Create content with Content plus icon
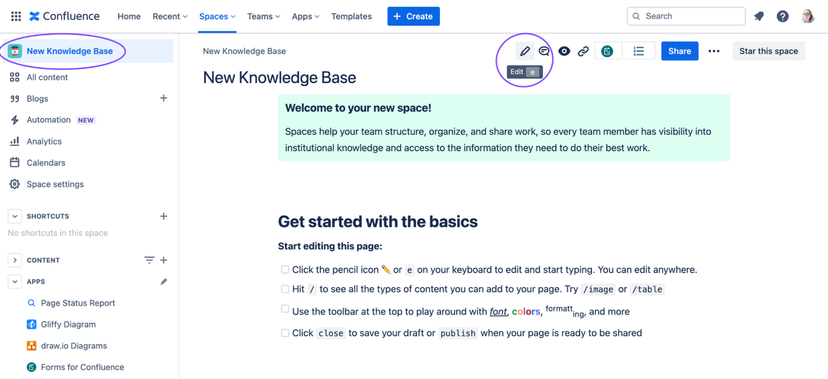 [164, 260]
